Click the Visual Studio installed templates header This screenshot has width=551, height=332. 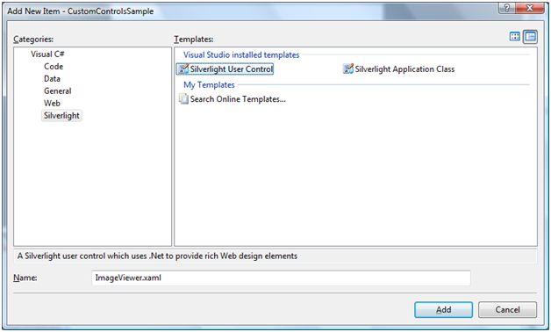(x=241, y=54)
